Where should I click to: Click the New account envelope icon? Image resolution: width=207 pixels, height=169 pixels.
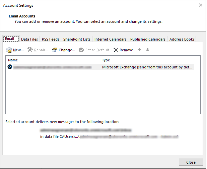(9, 50)
